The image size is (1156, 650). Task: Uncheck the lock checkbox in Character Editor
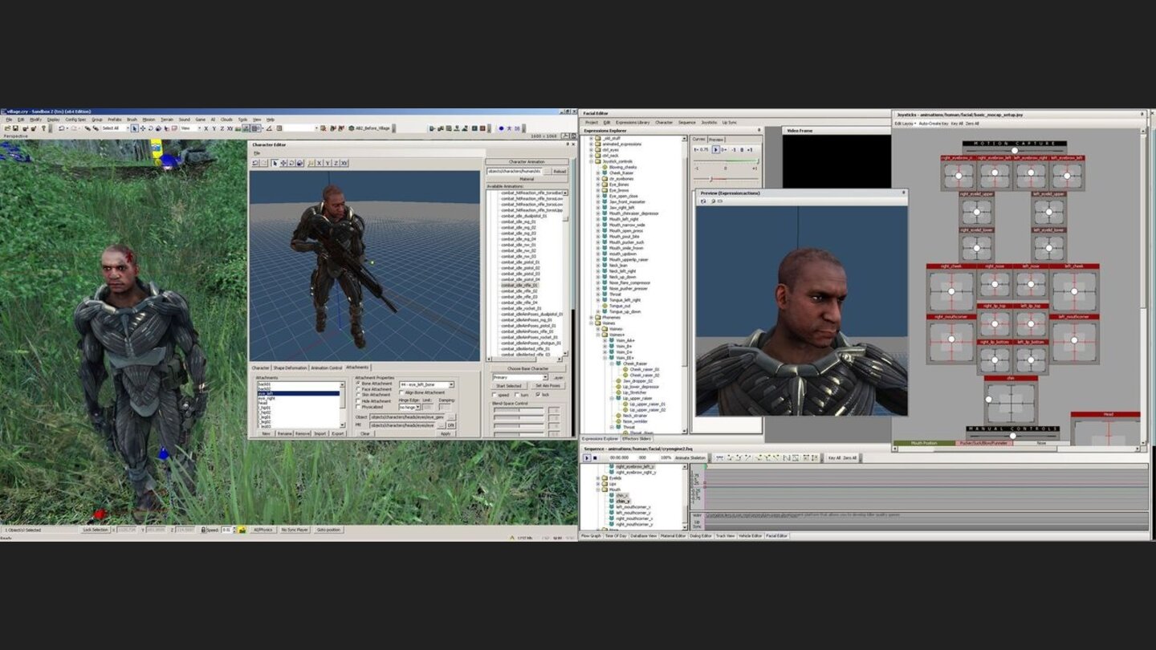coord(538,395)
